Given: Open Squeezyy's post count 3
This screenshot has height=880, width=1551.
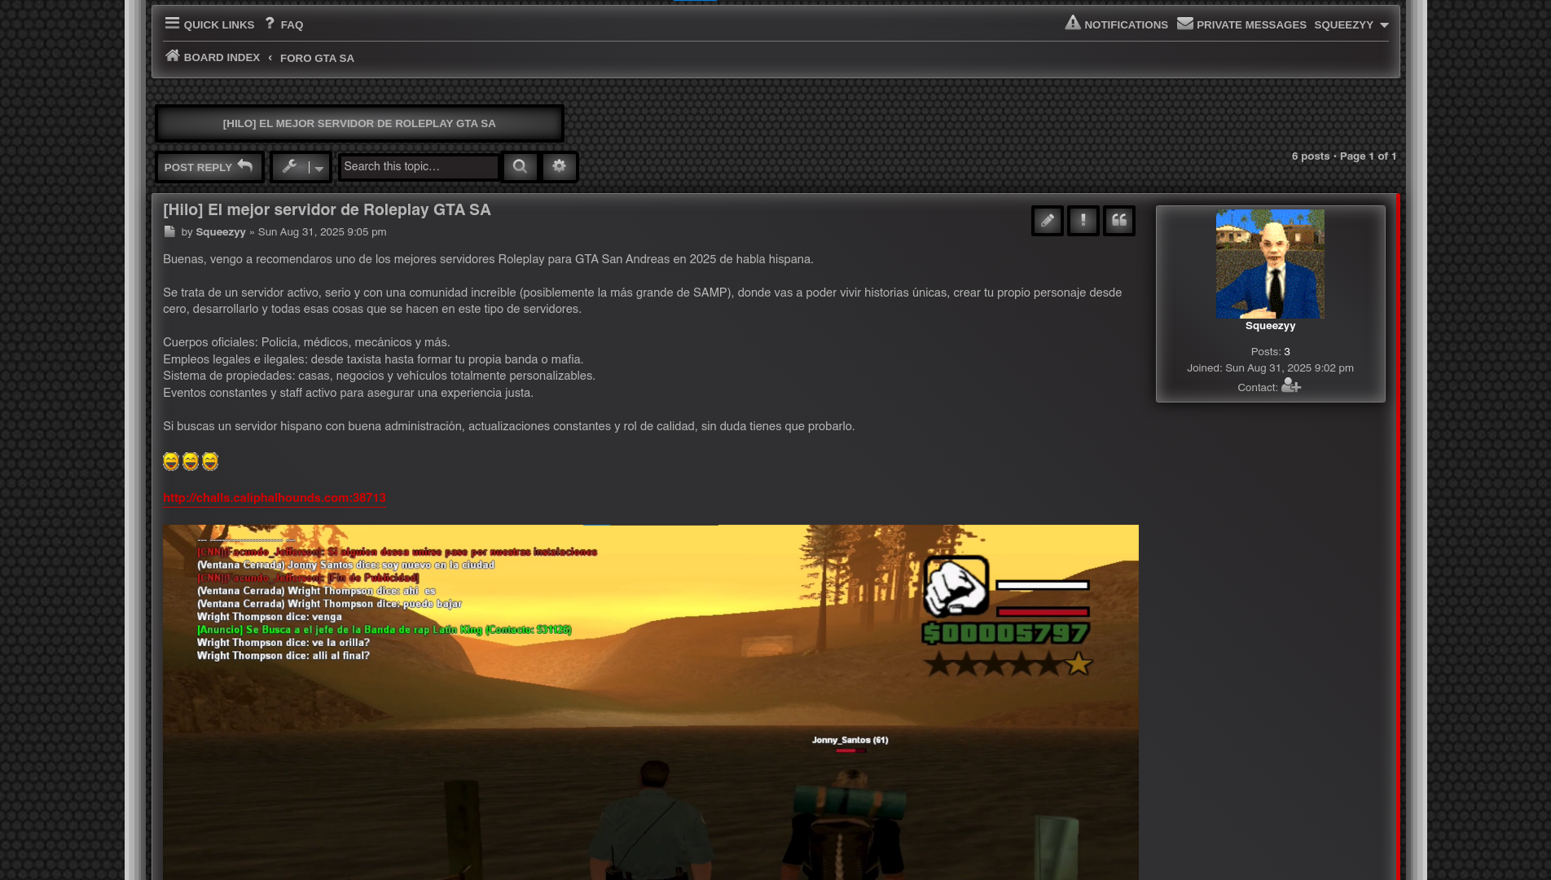Looking at the screenshot, I should click(1287, 352).
